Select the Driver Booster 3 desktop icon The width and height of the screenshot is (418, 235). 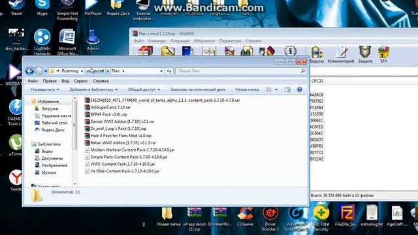pyautogui.click(x=270, y=219)
